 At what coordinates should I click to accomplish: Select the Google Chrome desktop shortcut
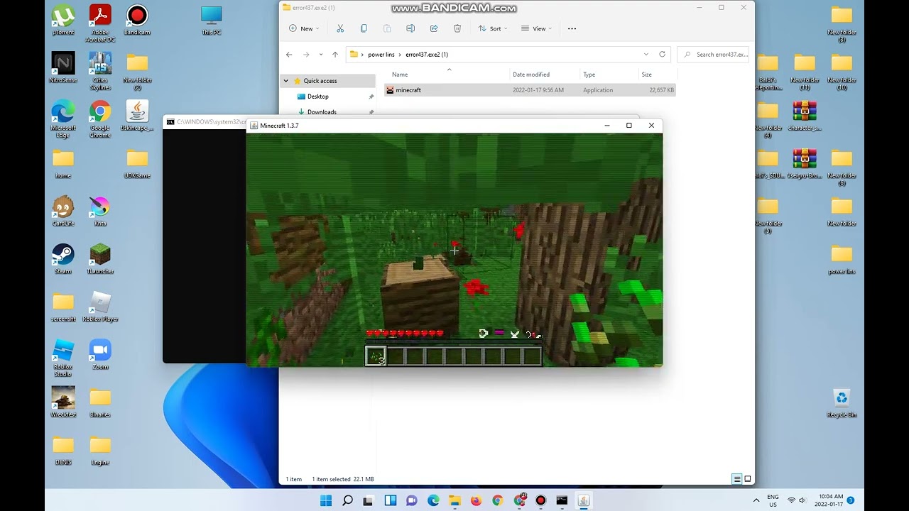pos(100,119)
